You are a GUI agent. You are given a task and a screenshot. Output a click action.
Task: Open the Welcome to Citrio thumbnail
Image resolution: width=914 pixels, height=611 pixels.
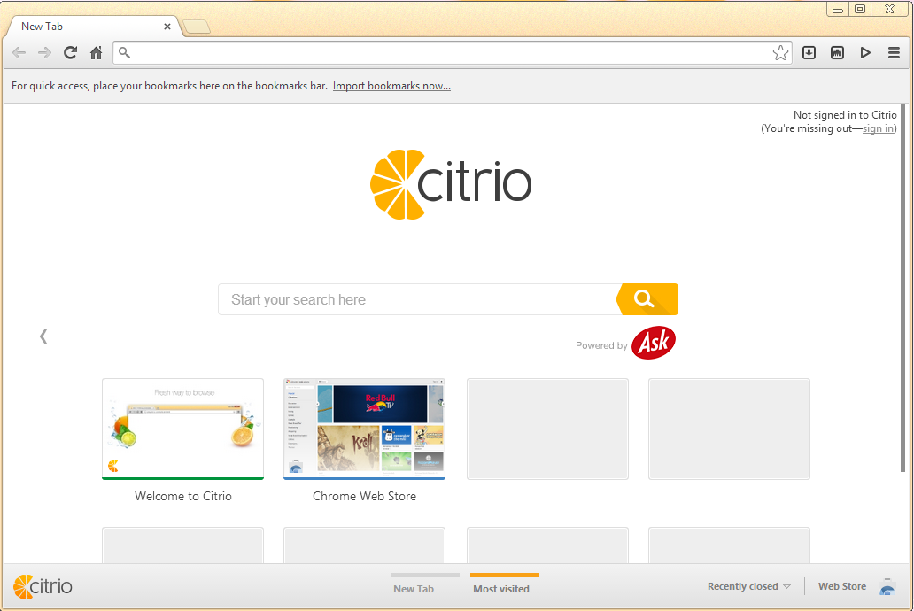point(183,429)
